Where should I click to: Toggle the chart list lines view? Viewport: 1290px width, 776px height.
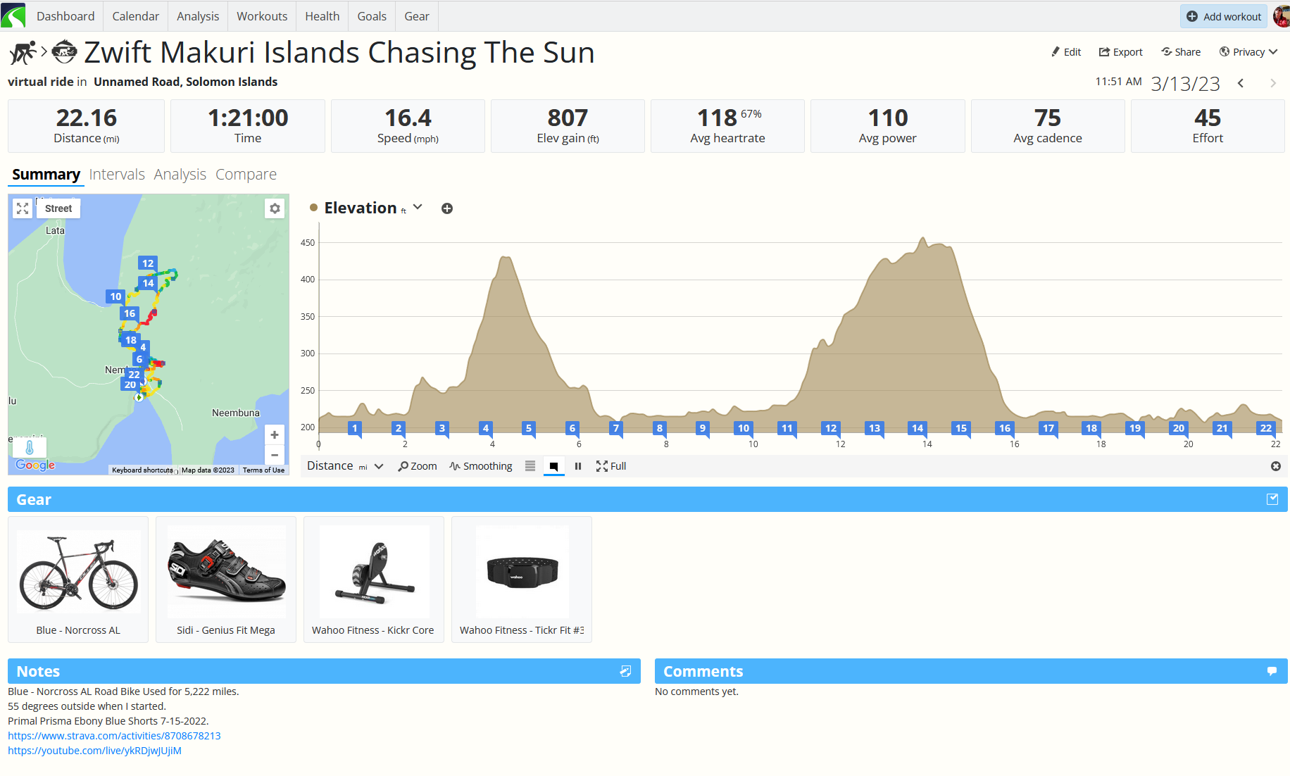pos(530,466)
